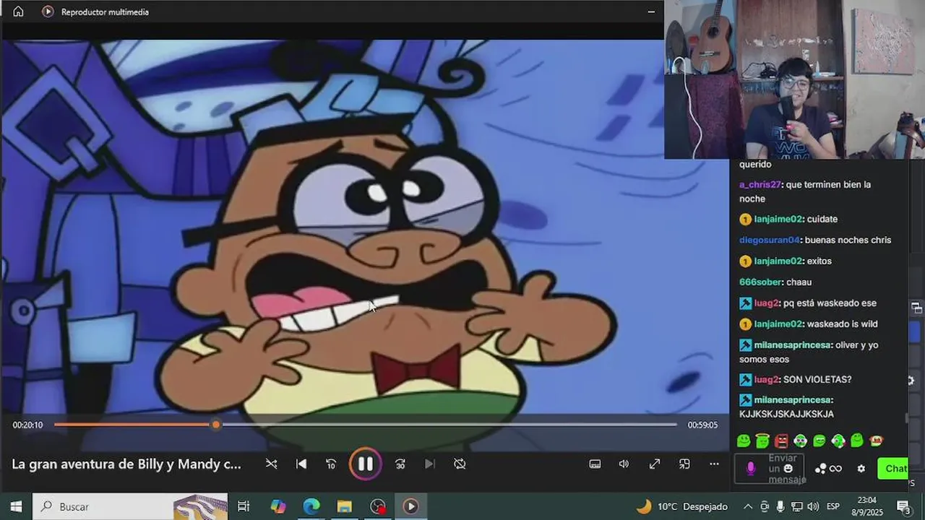
Task: Switch to mini player view
Action: 684,464
